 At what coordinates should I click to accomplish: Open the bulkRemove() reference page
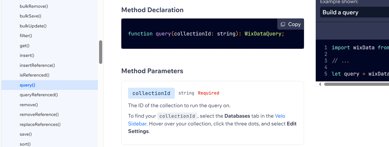pos(34,6)
